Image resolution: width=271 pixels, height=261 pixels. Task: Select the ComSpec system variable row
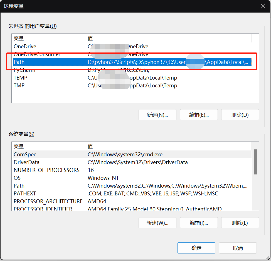tap(132, 154)
